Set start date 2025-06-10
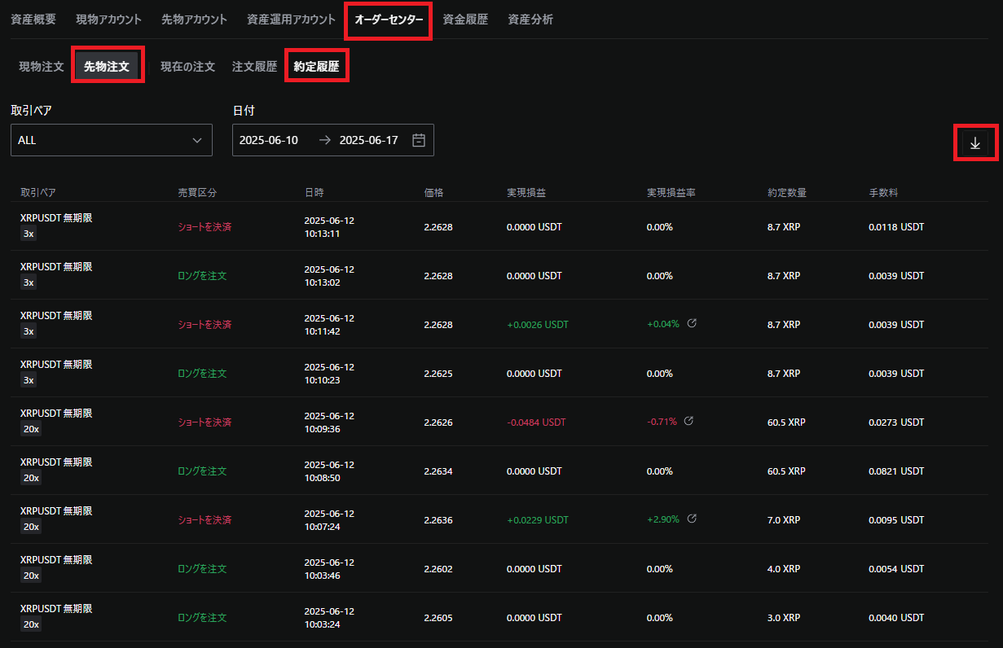 pos(269,140)
